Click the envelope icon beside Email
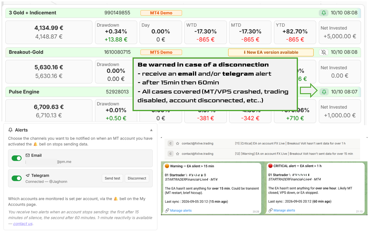This screenshot has width=368, height=231. (x=28, y=155)
